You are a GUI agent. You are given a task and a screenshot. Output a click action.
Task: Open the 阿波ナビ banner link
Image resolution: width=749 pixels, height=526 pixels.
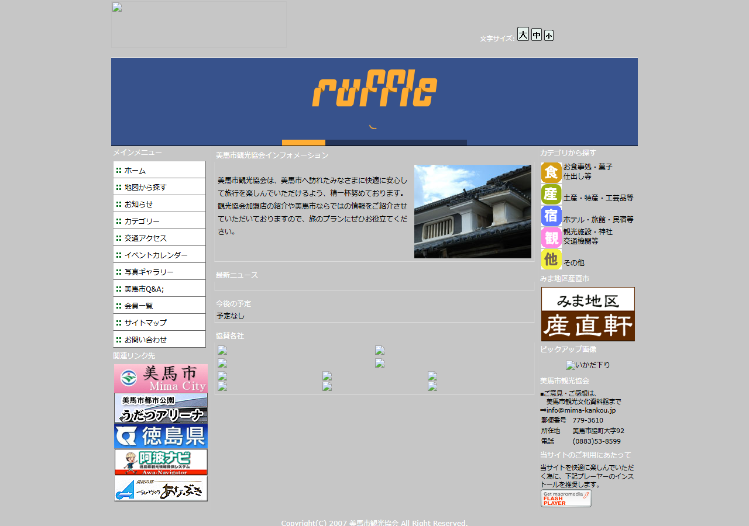click(x=161, y=462)
